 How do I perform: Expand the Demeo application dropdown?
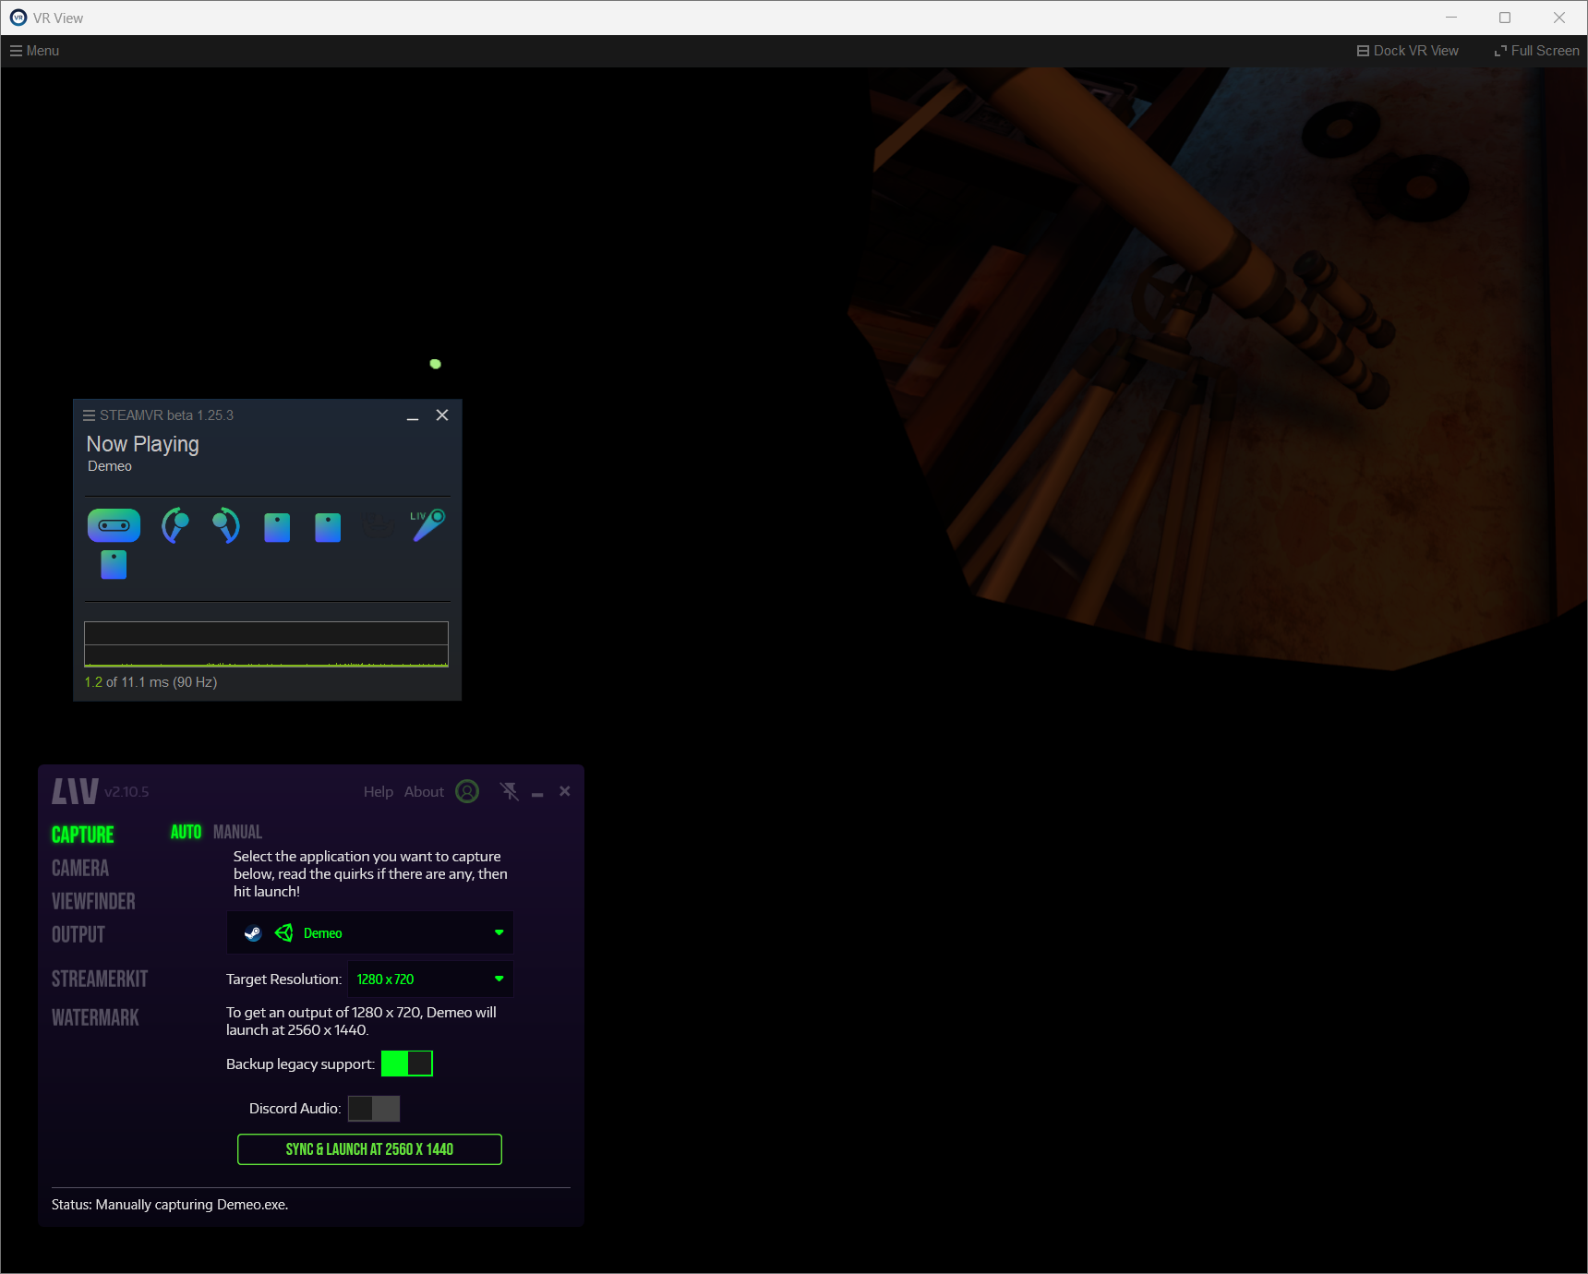[499, 932]
